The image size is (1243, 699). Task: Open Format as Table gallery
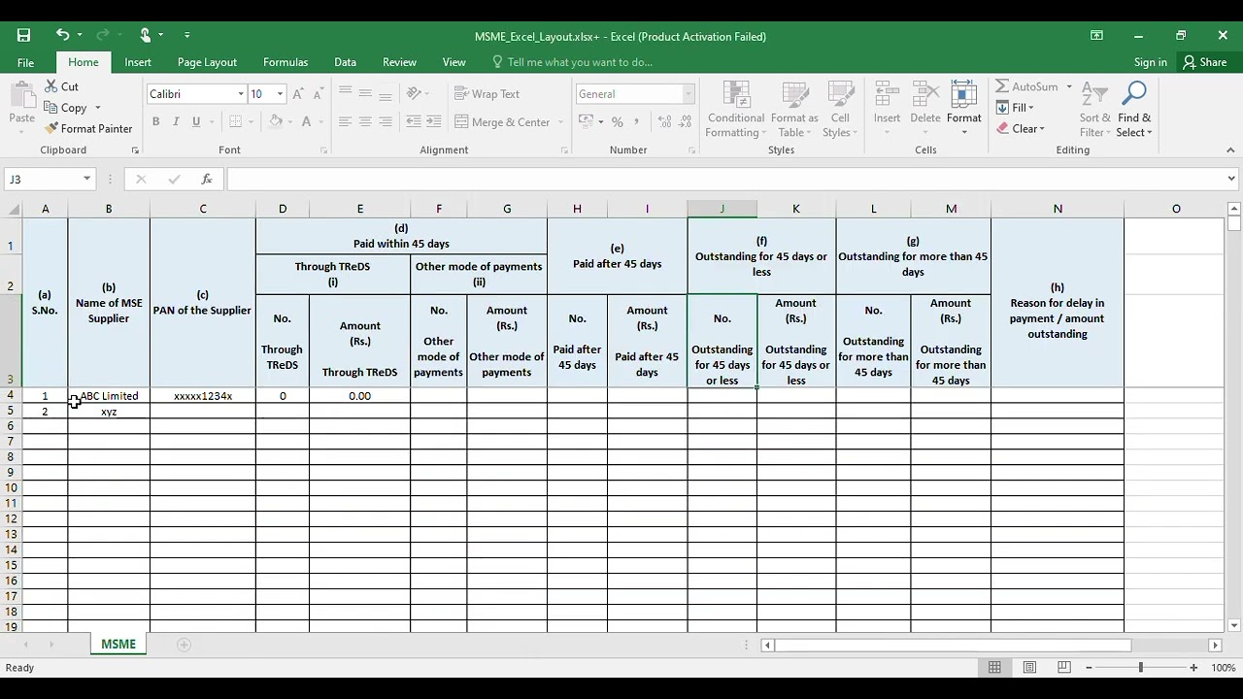(794, 110)
